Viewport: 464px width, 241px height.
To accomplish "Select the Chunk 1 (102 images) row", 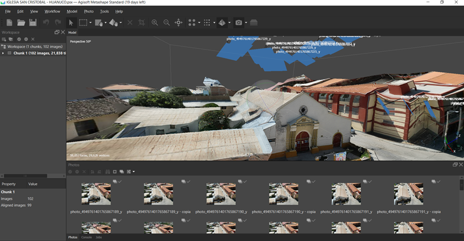I will [x=33, y=53].
